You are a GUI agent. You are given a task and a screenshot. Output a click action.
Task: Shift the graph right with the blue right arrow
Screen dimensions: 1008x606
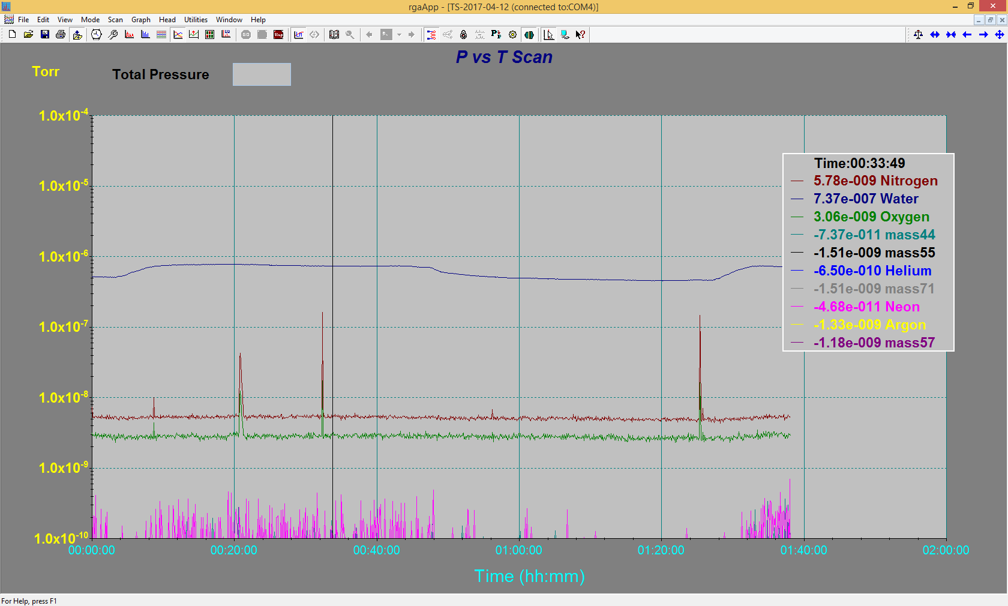point(983,35)
